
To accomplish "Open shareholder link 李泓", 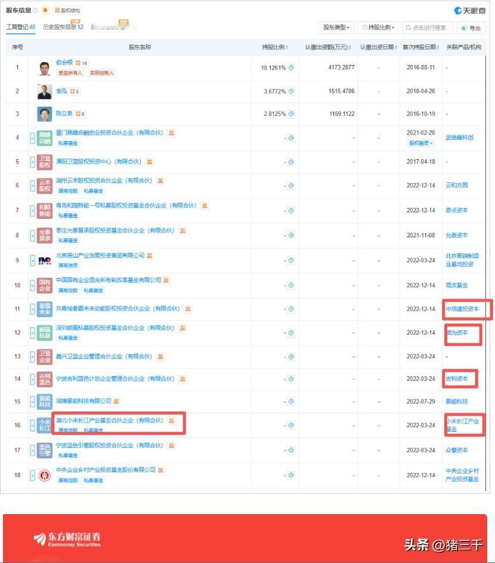I will click(x=61, y=91).
